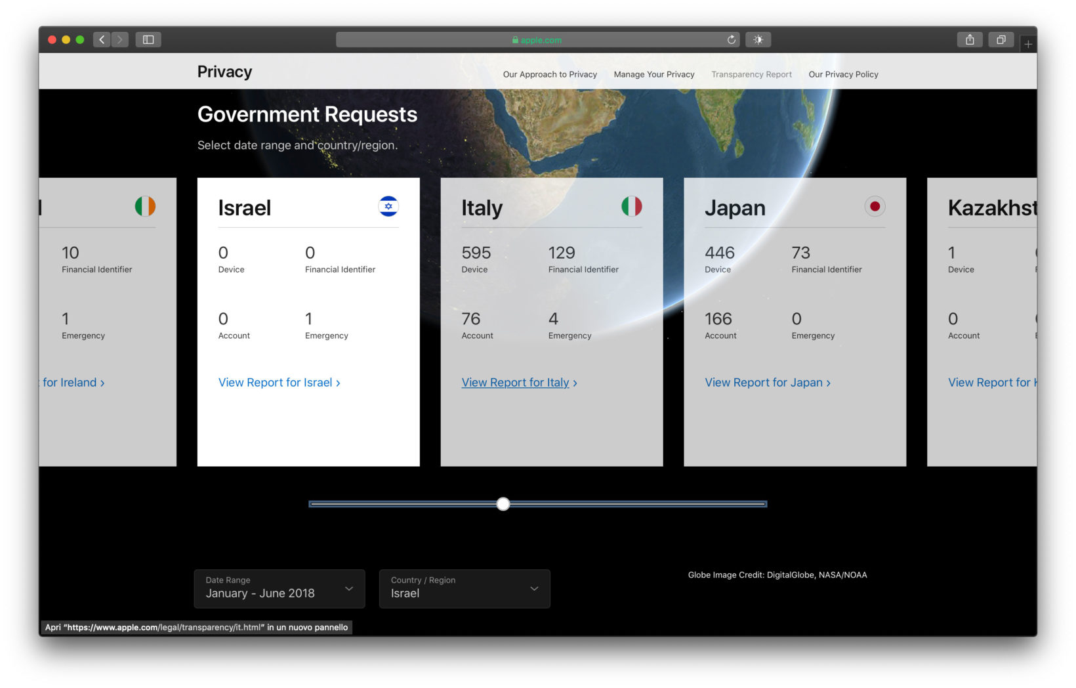View Report for Kazakhstan
The image size is (1076, 688).
click(993, 383)
